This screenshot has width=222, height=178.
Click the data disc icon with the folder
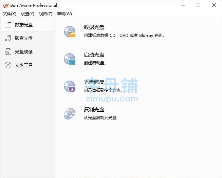[x=70, y=31]
